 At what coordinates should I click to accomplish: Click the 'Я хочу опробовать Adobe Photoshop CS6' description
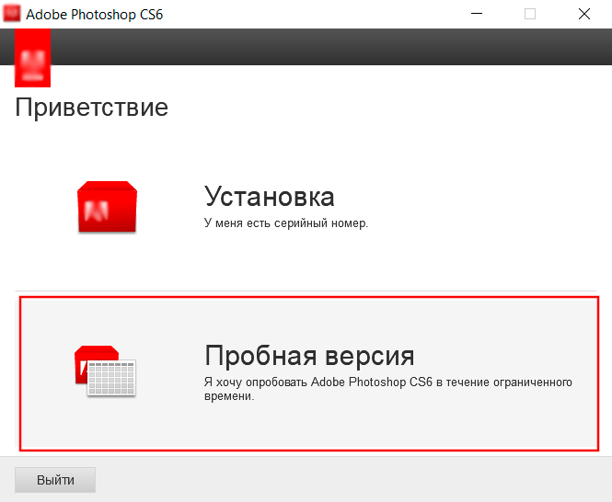[x=388, y=389]
